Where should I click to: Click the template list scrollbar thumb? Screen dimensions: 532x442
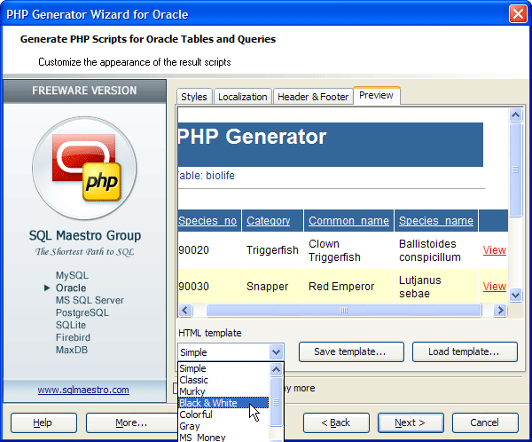tap(276, 402)
